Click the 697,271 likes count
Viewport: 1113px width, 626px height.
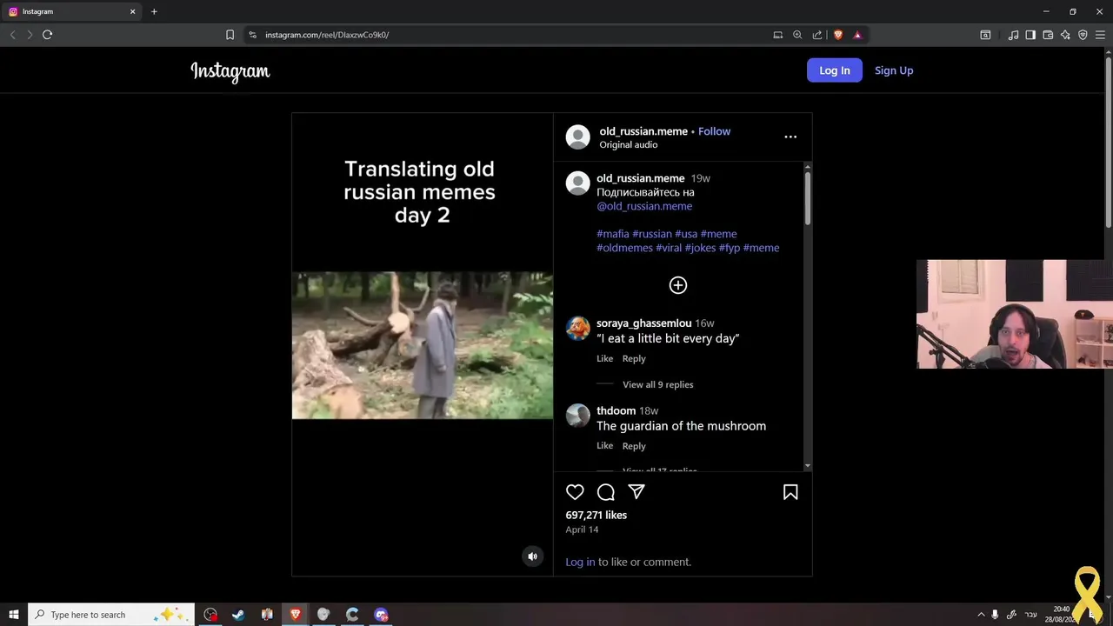[596, 515]
